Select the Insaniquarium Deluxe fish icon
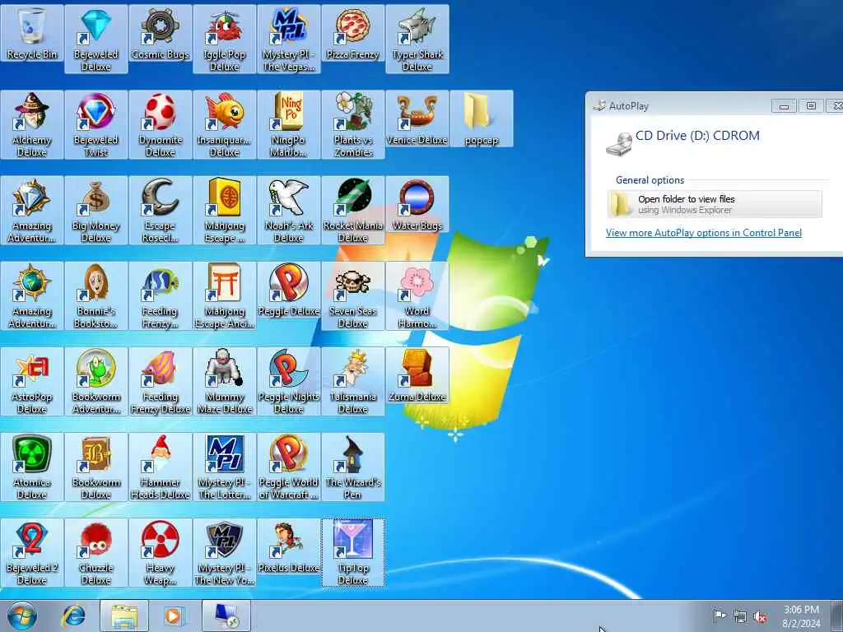Viewport: 843px width, 632px height. click(225, 125)
